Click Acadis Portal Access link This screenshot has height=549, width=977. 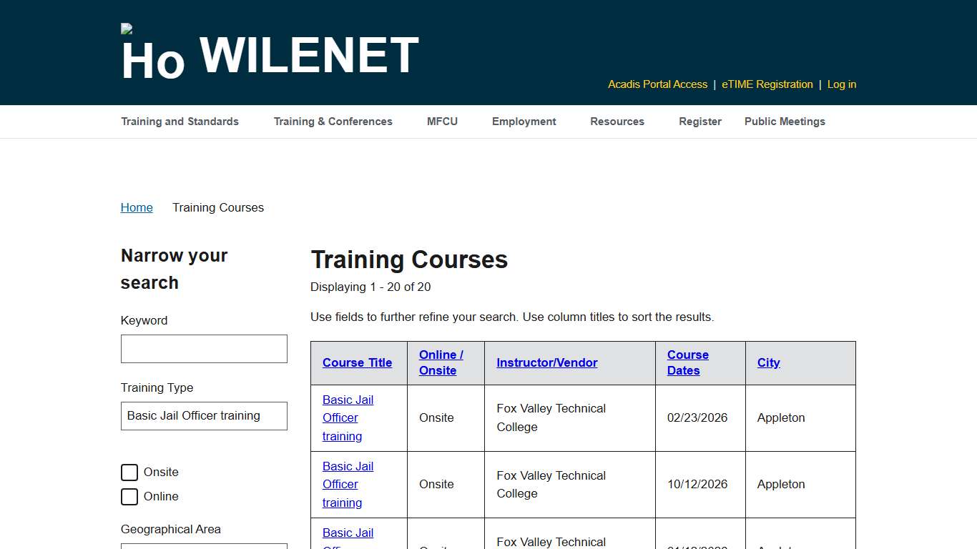657,84
